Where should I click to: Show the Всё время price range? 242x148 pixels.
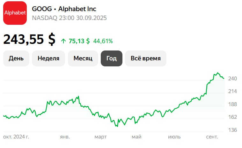[146, 58]
